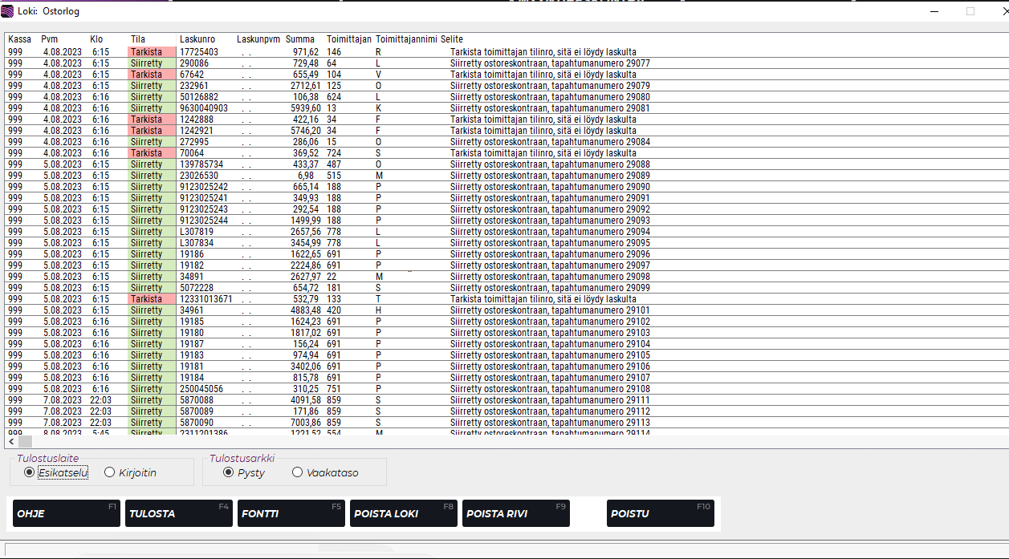Click POISTA RIVI to remove row

[x=515, y=513]
